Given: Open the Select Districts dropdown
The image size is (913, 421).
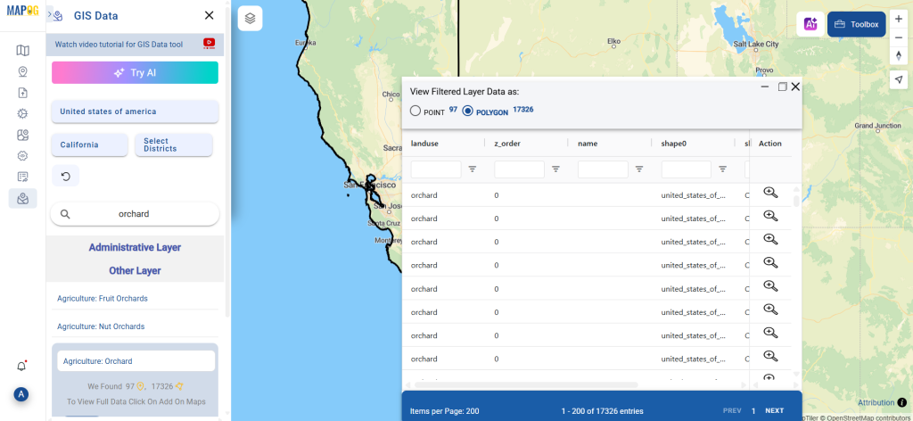Looking at the screenshot, I should tap(173, 144).
